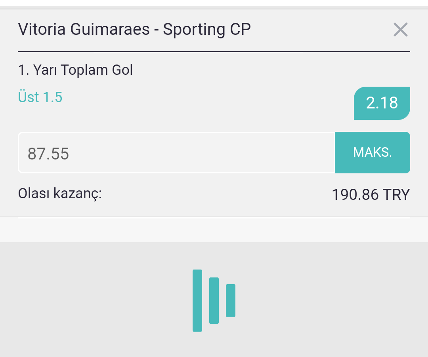The image size is (428, 357).
Task: Click the tallest teal loading bar
Action: [197, 300]
